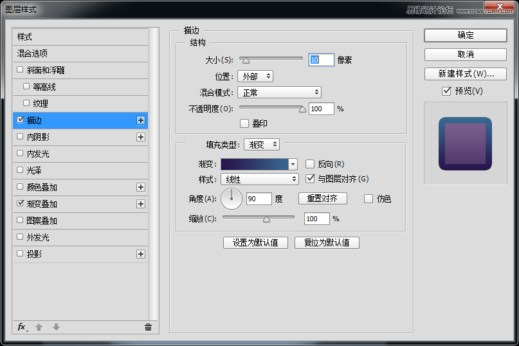Image resolution: width=519 pixels, height=346 pixels.
Task: Tick the 仿色 checkbox
Action: pyautogui.click(x=369, y=199)
